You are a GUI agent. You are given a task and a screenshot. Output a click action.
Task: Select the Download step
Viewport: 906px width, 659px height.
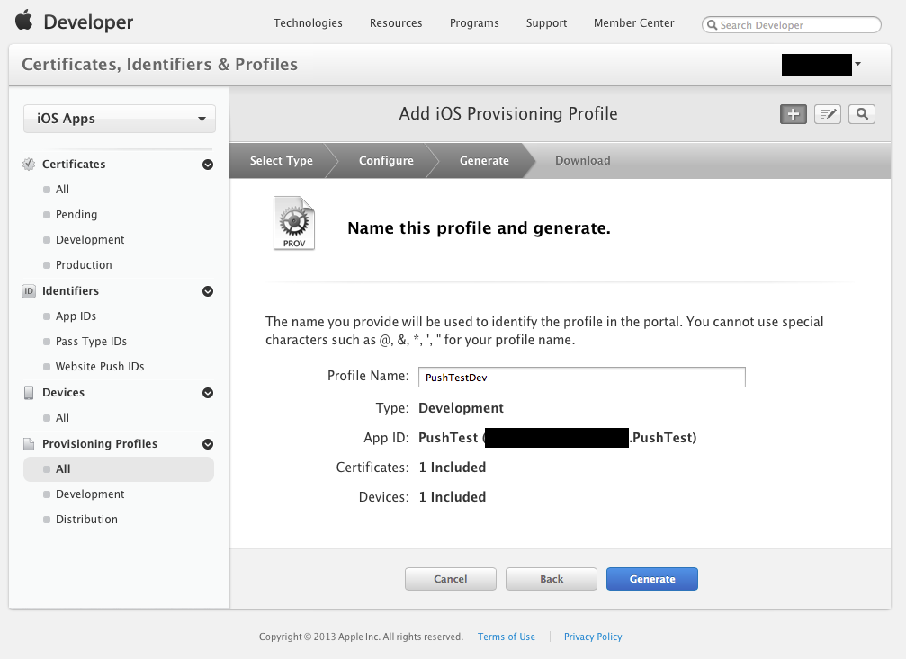pos(582,161)
